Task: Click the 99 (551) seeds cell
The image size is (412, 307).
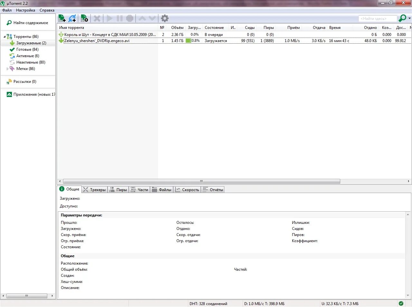Action: tap(248, 41)
